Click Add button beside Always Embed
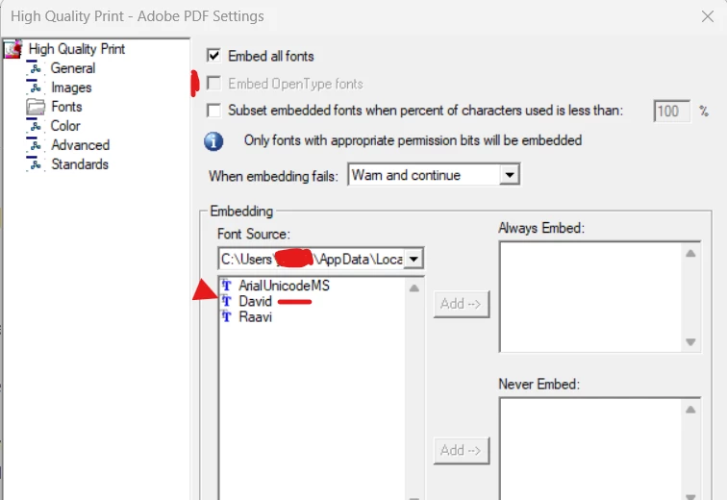This screenshot has height=500, width=727. coord(462,304)
